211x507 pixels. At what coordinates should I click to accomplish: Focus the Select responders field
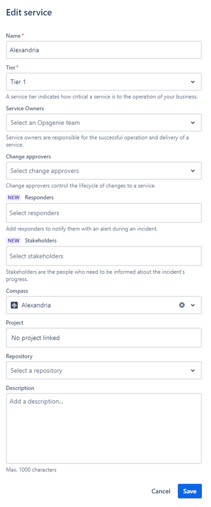click(x=103, y=213)
